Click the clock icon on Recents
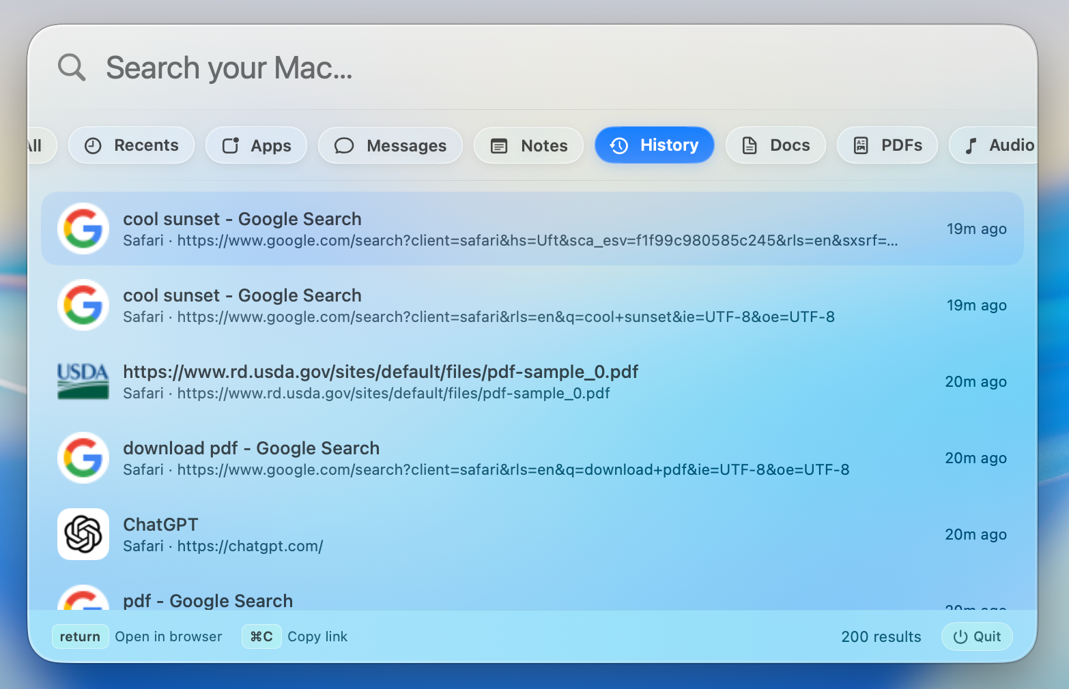The width and height of the screenshot is (1069, 689). [x=93, y=145]
